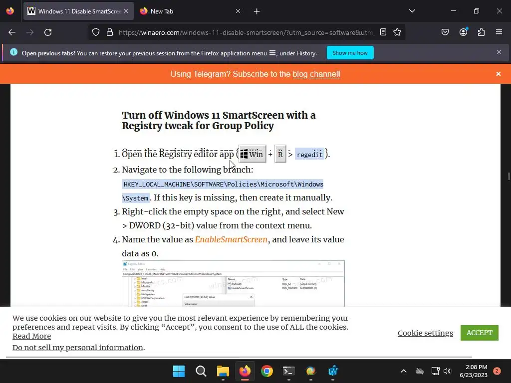Image resolution: width=511 pixels, height=383 pixels.
Task: Open Cookie settings
Action: (x=425, y=333)
